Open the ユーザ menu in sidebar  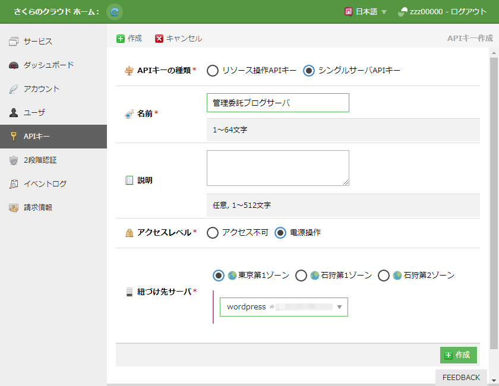pos(34,113)
